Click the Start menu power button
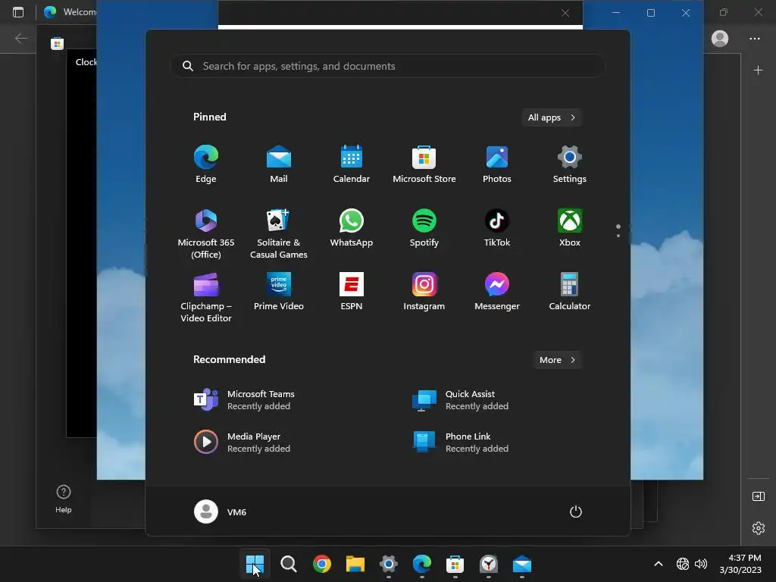Image resolution: width=776 pixels, height=582 pixels. point(576,512)
